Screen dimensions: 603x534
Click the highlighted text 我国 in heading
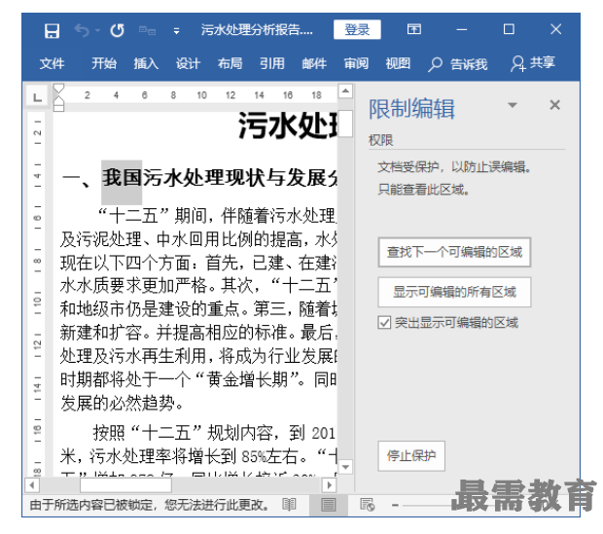tap(122, 178)
